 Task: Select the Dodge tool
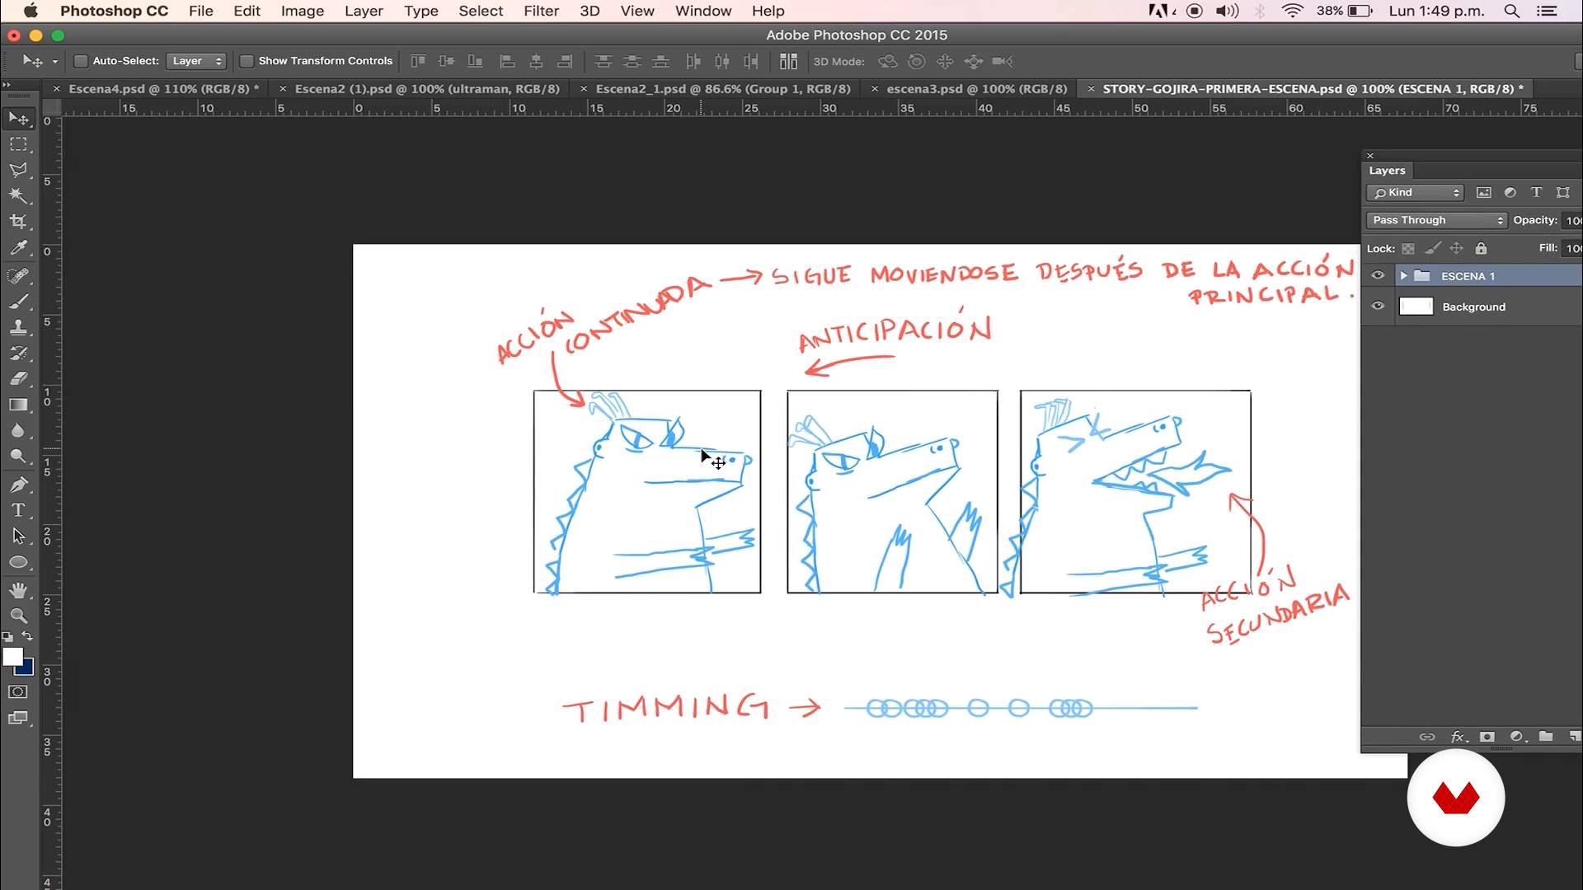pos(19,456)
